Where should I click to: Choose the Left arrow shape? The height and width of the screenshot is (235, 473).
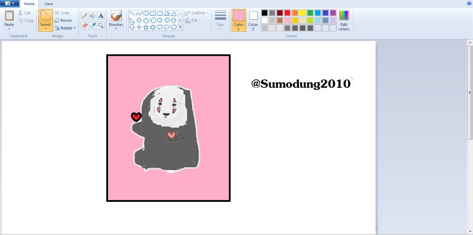[x=167, y=20]
